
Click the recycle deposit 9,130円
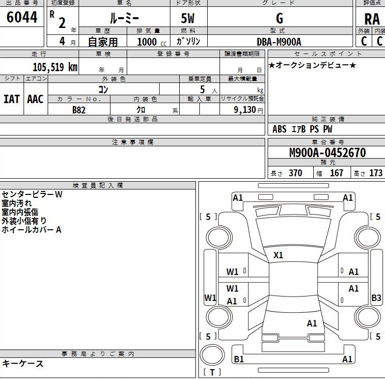pyautogui.click(x=248, y=109)
